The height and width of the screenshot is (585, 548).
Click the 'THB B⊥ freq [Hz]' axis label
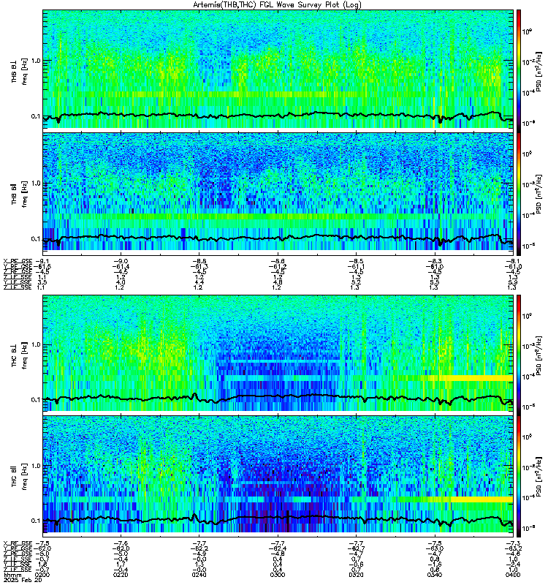(x=20, y=71)
